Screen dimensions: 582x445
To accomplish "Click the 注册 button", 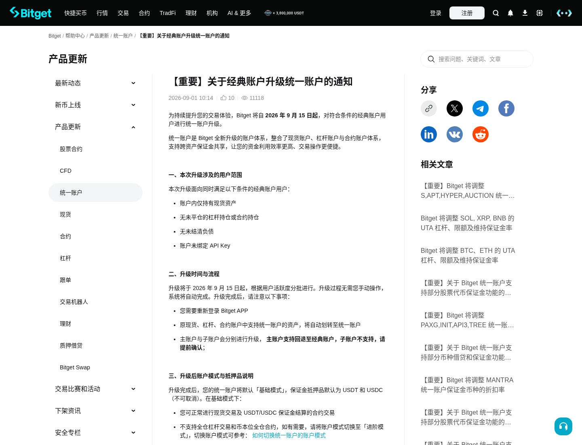I will tap(467, 13).
